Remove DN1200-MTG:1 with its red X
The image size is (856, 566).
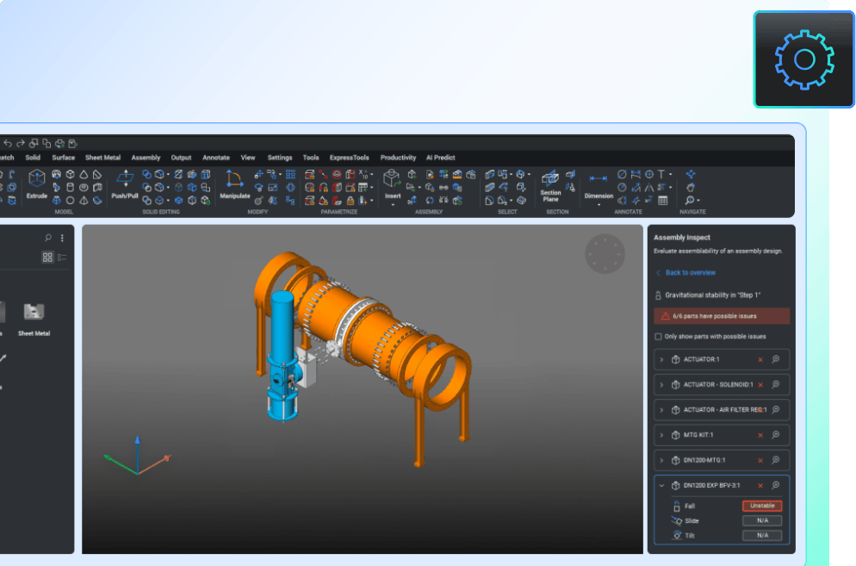pyautogui.click(x=760, y=460)
